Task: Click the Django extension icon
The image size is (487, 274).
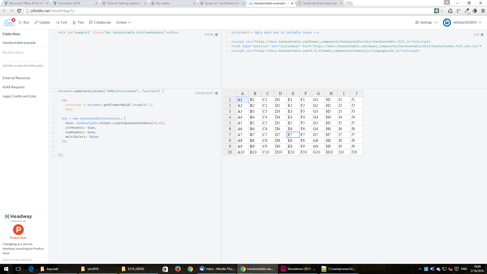Action: click(x=436, y=11)
